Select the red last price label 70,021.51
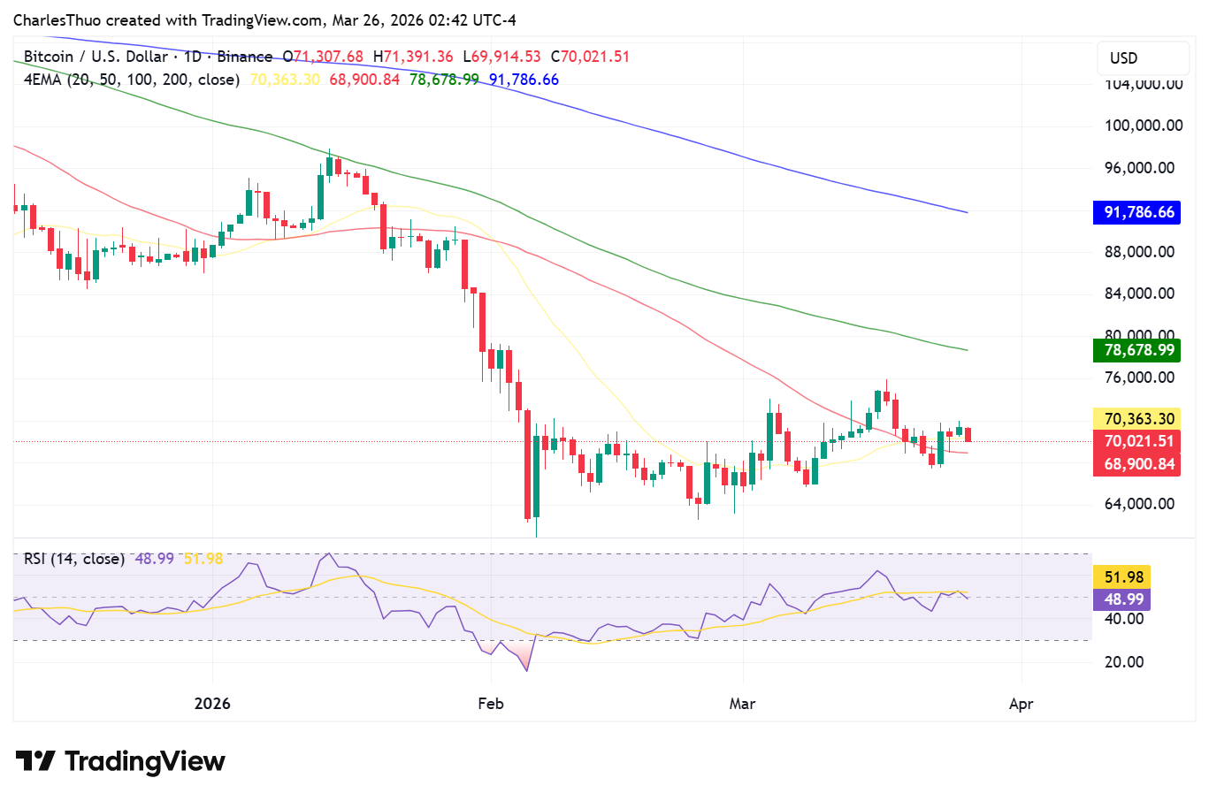The width and height of the screenshot is (1209, 801). pos(1136,441)
